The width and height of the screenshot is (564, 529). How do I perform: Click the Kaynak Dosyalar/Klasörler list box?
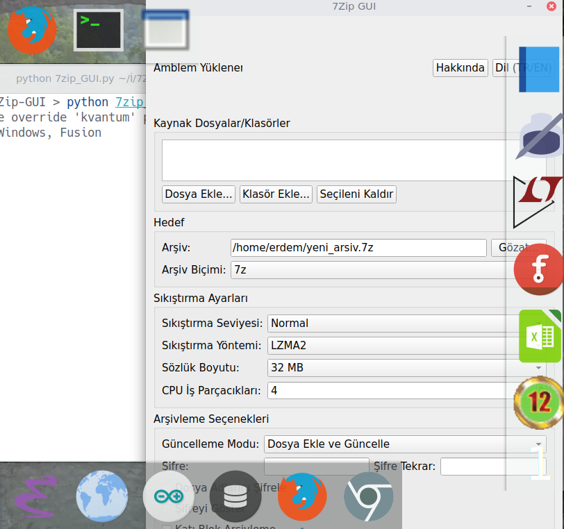[354, 160]
